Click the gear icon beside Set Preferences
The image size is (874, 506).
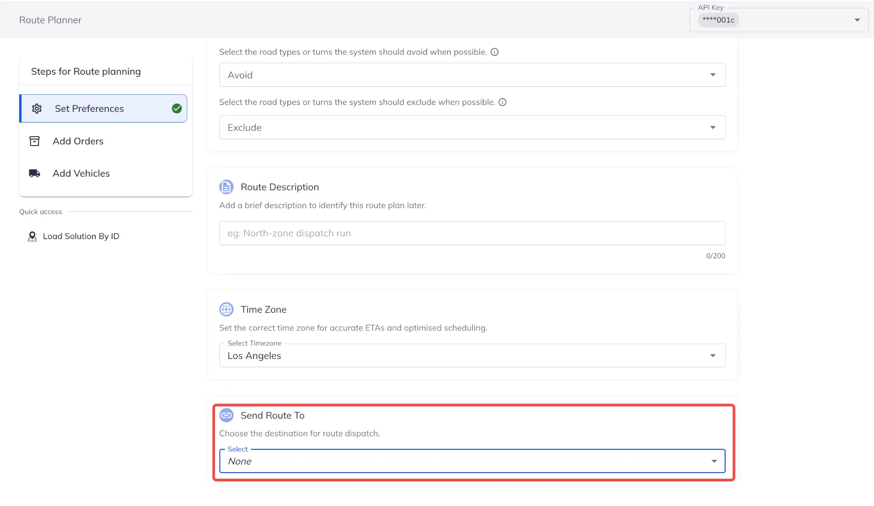pyautogui.click(x=37, y=108)
